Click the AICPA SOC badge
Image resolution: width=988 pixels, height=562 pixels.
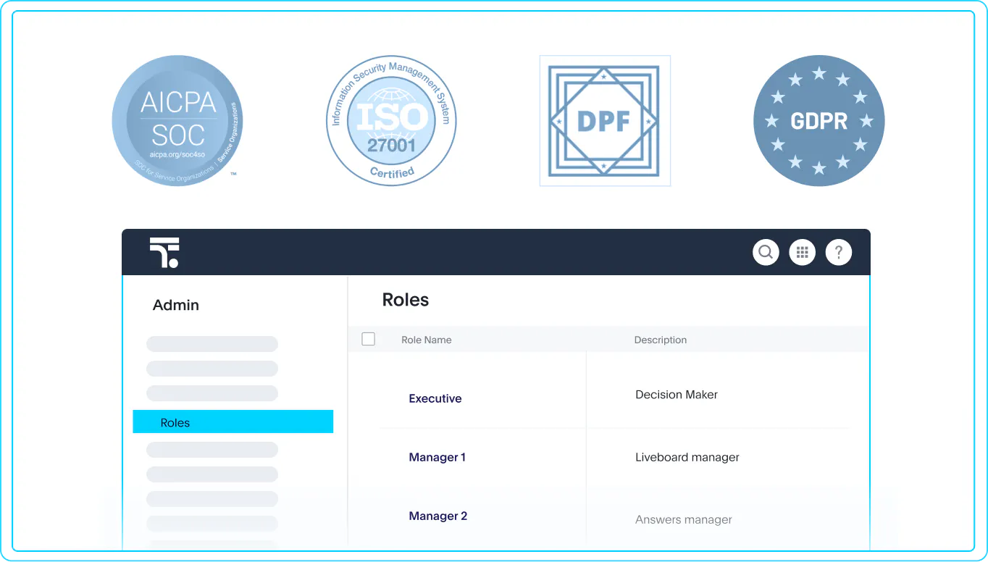pos(177,121)
